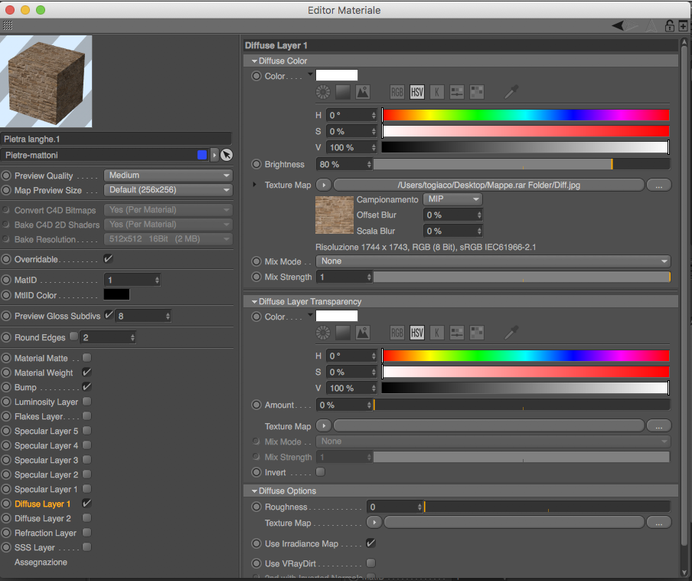Click the brick texture thumbnail
The width and height of the screenshot is (692, 581).
pyautogui.click(x=334, y=215)
